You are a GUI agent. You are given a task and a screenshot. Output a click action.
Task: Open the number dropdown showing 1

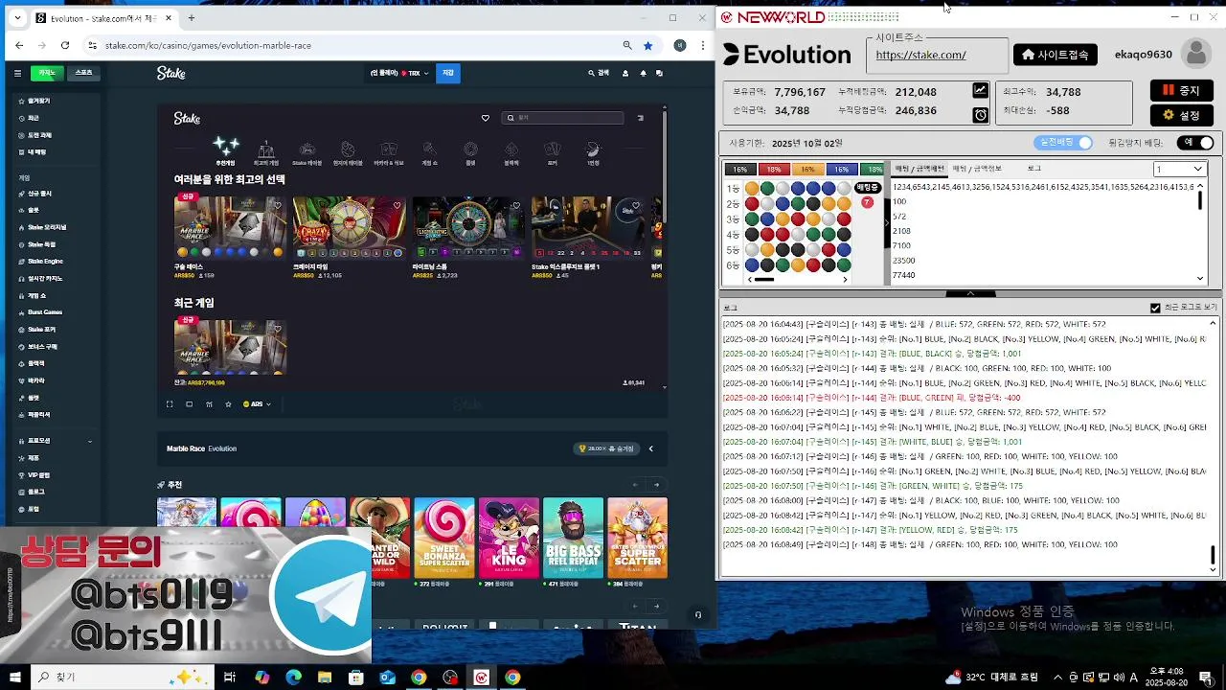click(1179, 169)
